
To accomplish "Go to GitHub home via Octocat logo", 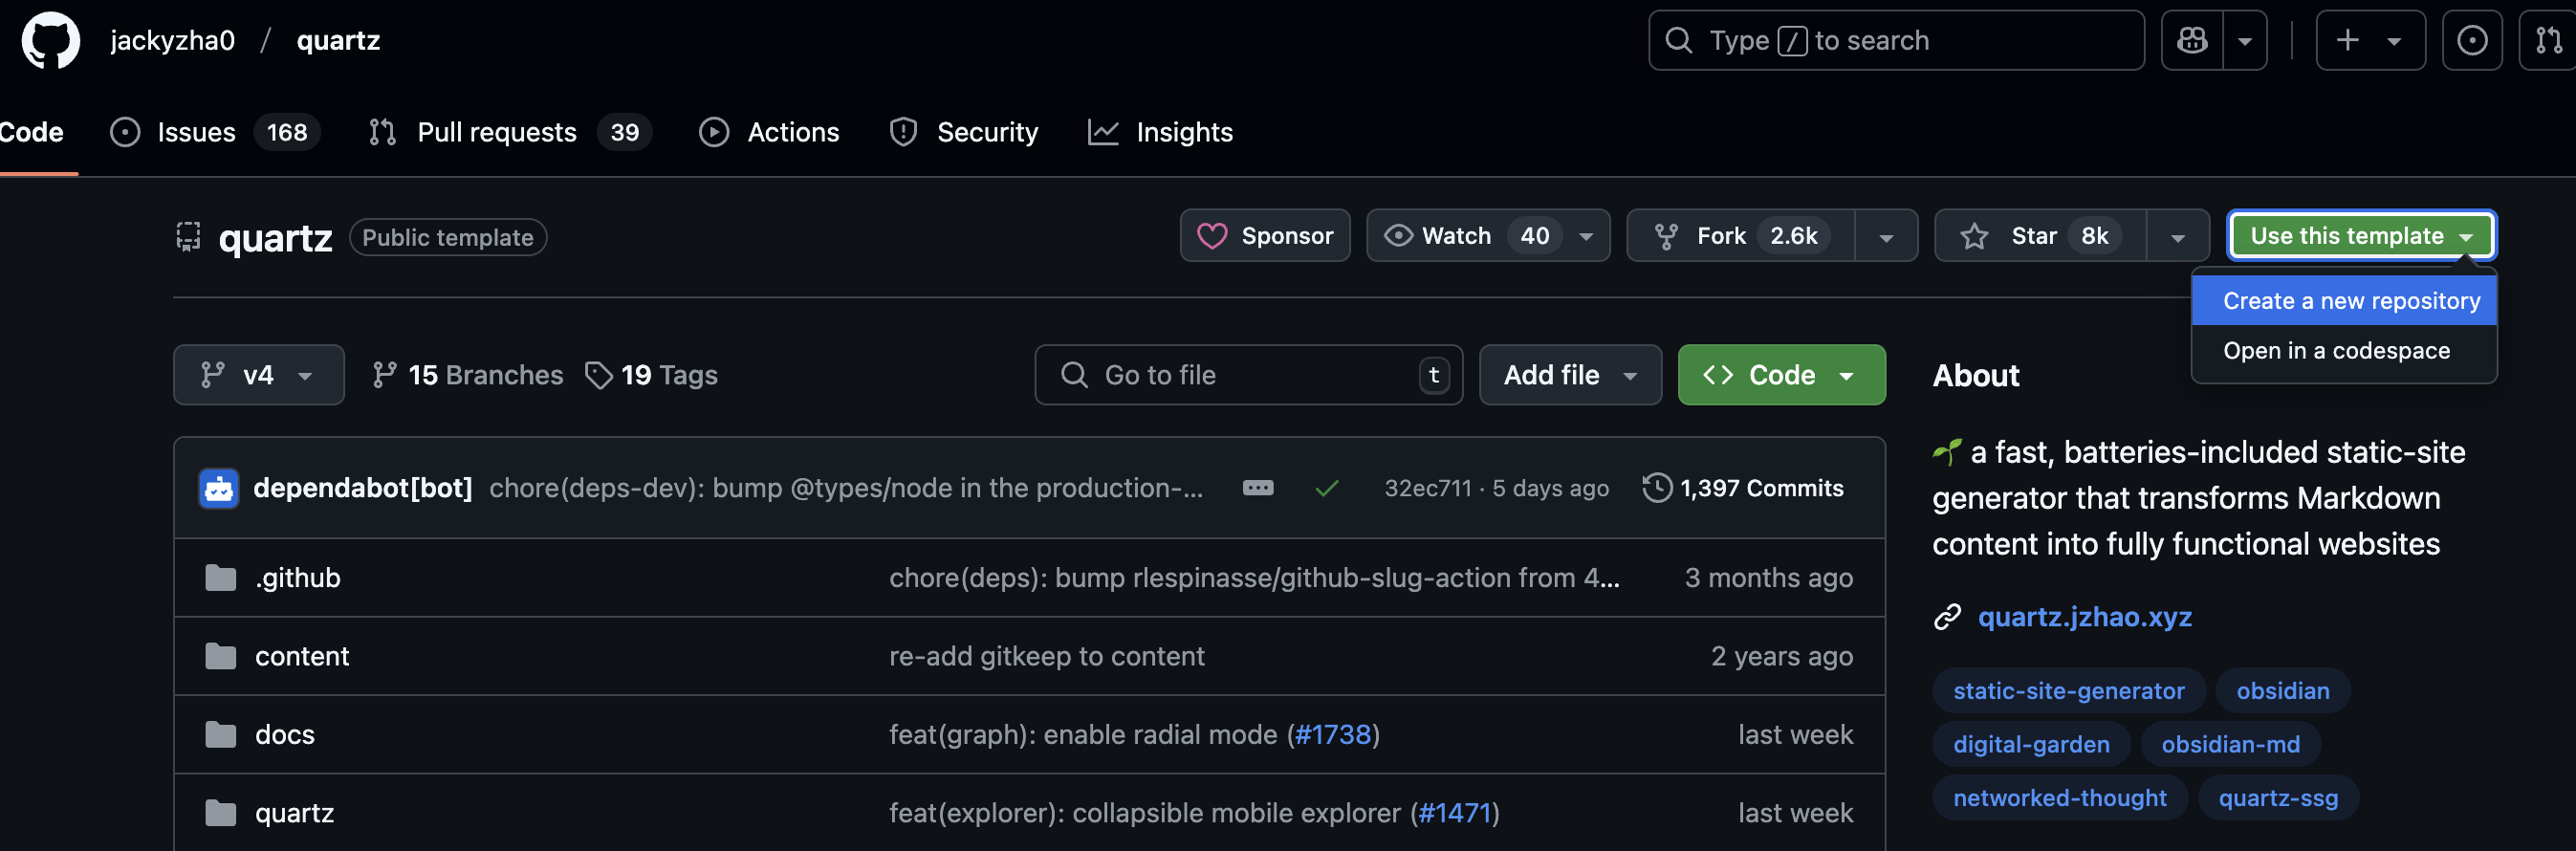I will point(51,41).
